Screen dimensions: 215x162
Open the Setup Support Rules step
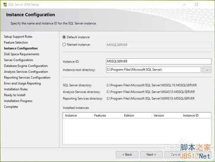(18, 36)
